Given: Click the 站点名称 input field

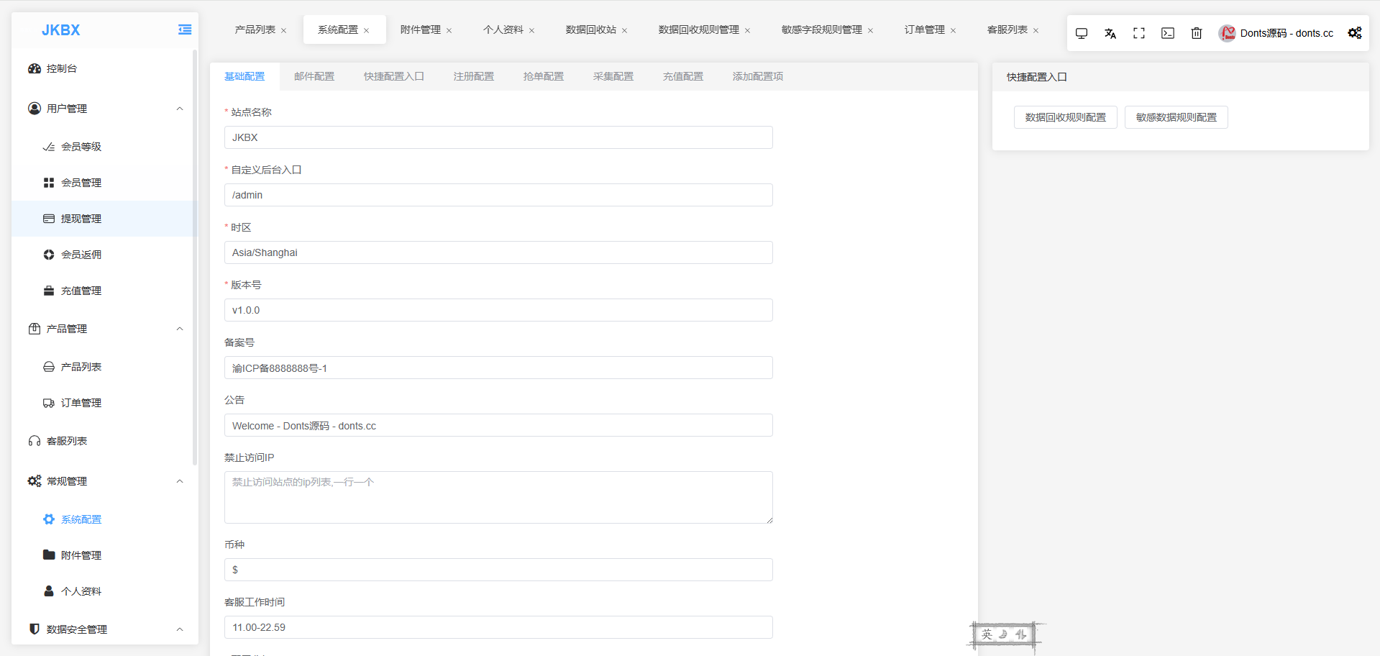Looking at the screenshot, I should coord(498,137).
